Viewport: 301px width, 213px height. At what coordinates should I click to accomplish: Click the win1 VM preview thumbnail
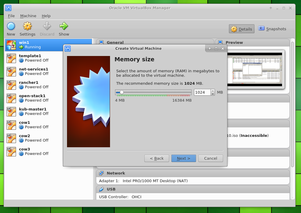tap(255, 69)
